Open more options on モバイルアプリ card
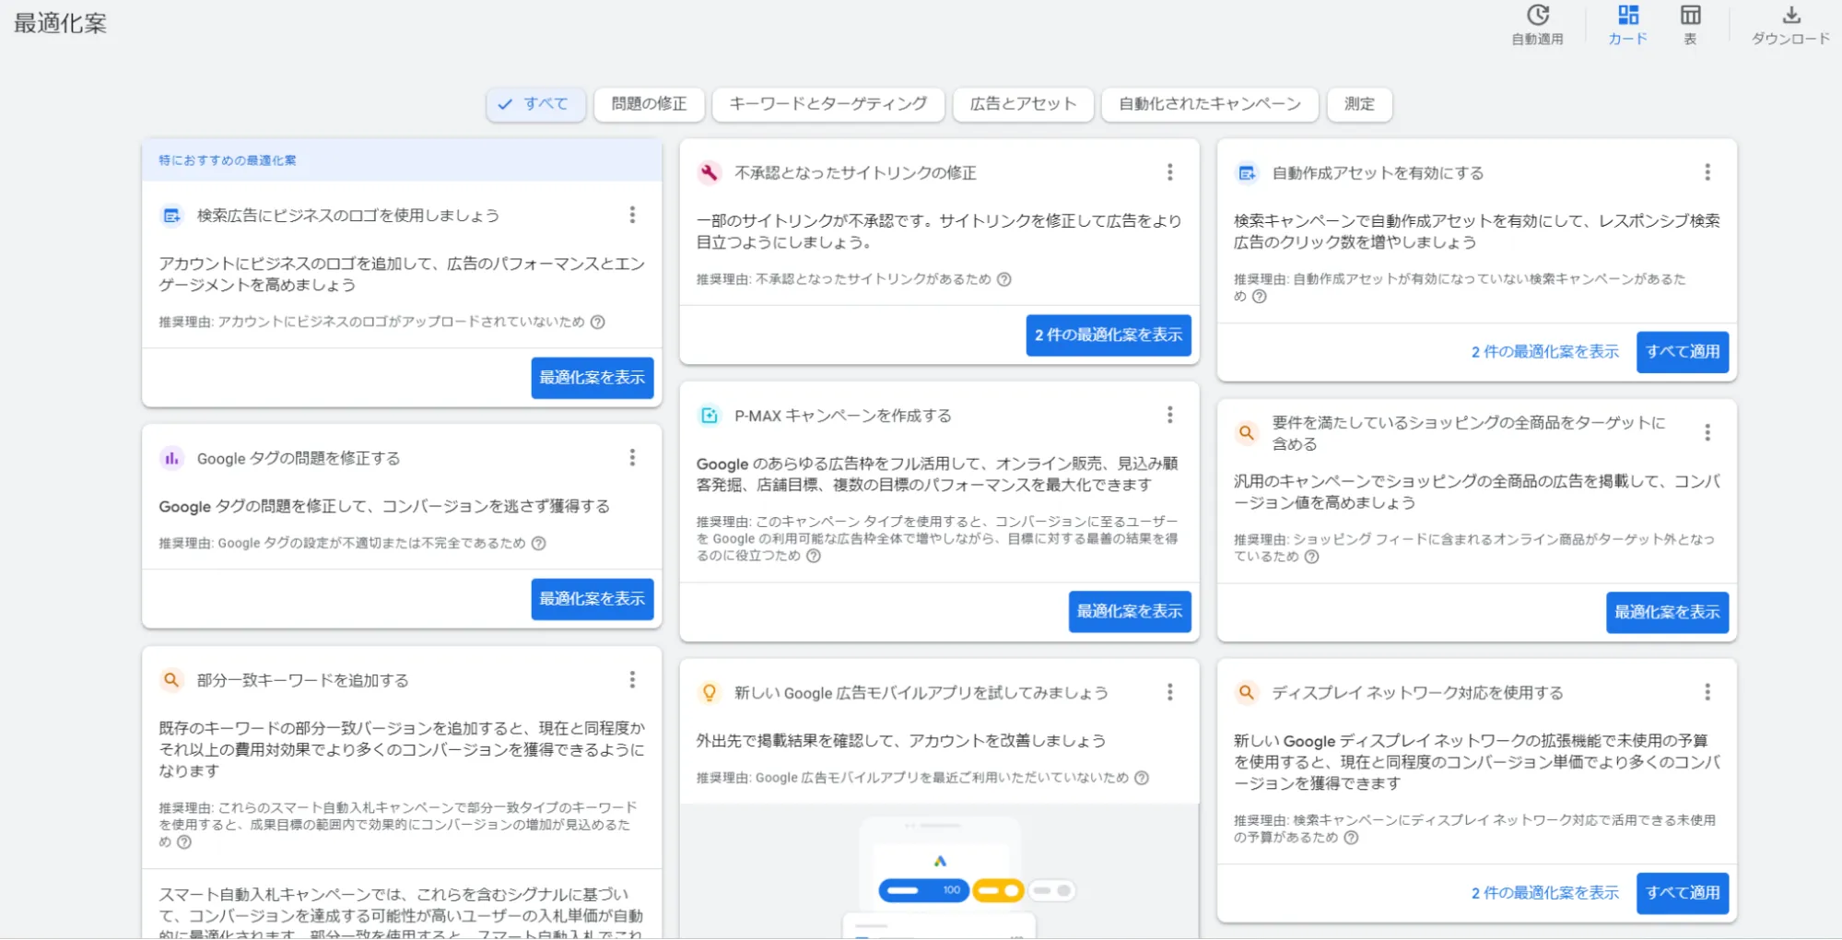 click(1170, 692)
